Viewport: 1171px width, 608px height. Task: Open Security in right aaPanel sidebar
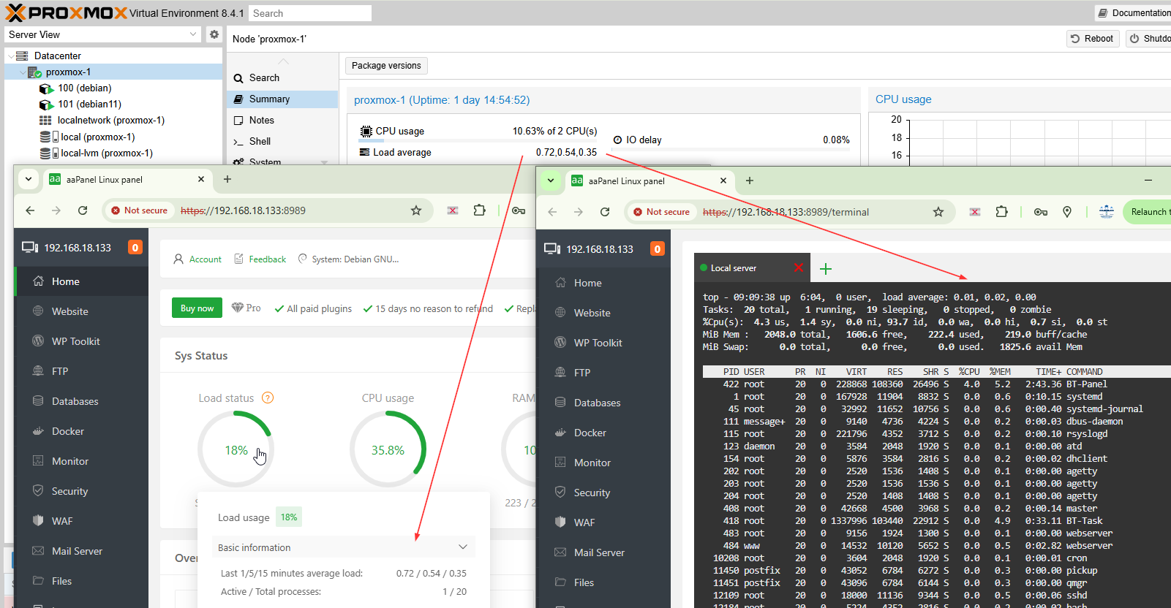pyautogui.click(x=603, y=493)
